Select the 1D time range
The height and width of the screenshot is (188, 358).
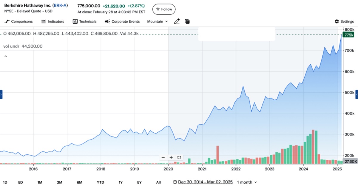click(5, 182)
